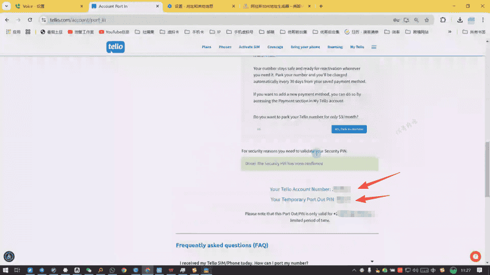The width and height of the screenshot is (490, 275).
Task: Click the green Security PIN confirmed message
Action: 310,164
